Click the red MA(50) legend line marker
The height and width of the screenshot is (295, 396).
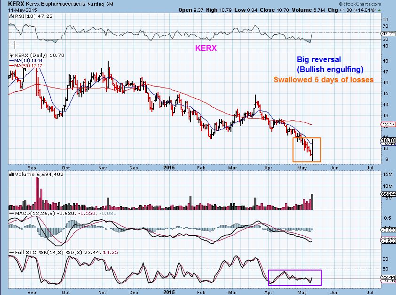click(12, 66)
